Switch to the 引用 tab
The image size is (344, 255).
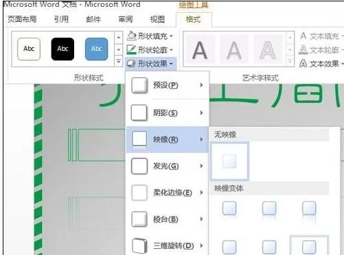click(61, 19)
